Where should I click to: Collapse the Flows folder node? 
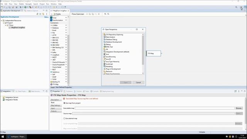coord(5,25)
